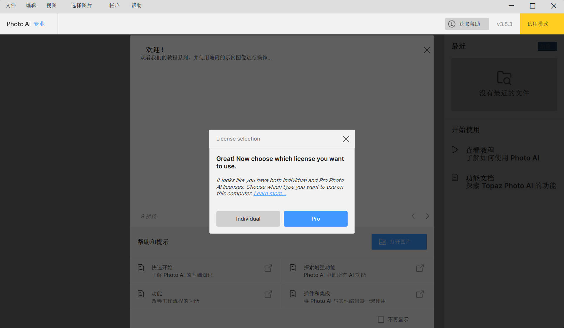The image size is (564, 328).
Task: Open the 文件 menu
Action: [11, 6]
